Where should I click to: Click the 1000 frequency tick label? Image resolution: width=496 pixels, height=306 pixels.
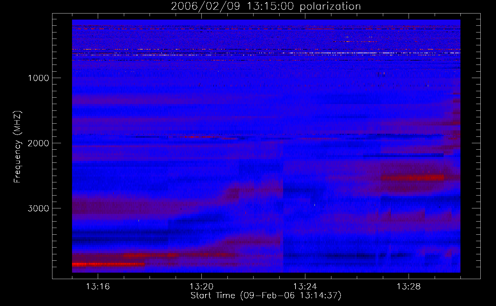(x=38, y=78)
